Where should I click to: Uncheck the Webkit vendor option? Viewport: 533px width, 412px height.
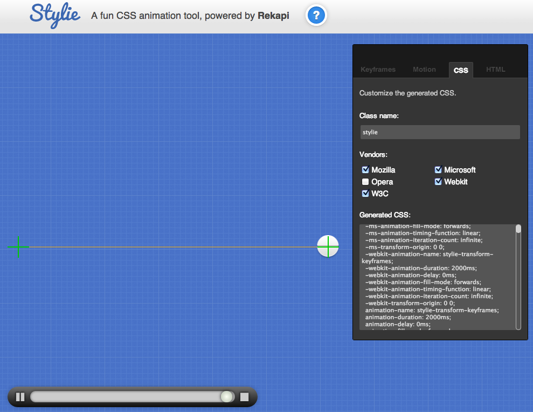point(438,182)
